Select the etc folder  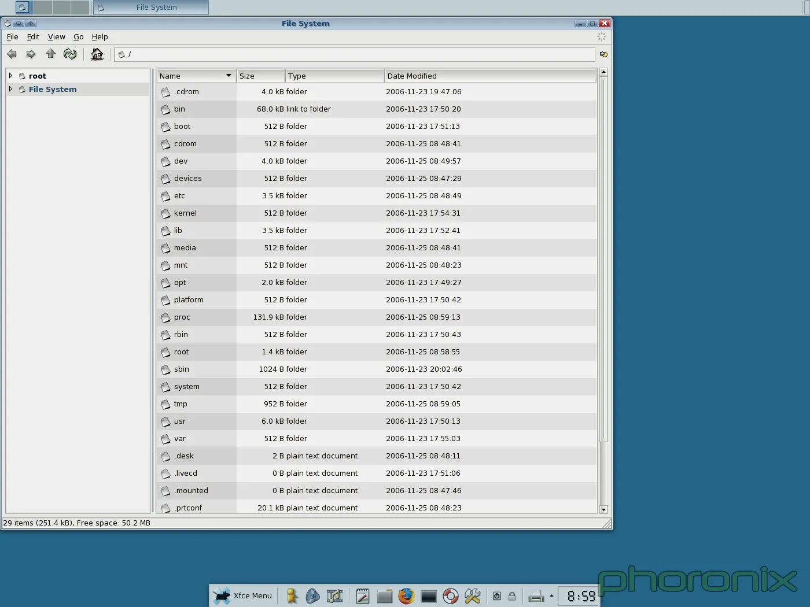coord(377,196)
